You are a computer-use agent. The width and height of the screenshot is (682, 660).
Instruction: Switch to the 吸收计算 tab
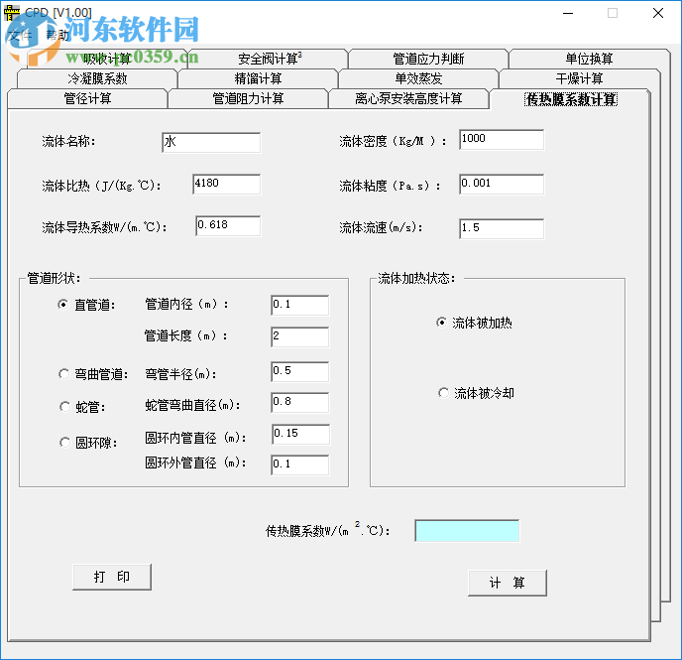[x=107, y=59]
